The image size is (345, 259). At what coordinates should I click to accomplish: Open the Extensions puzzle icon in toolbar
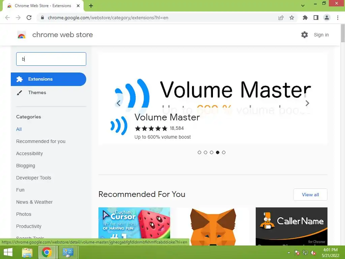point(305,18)
